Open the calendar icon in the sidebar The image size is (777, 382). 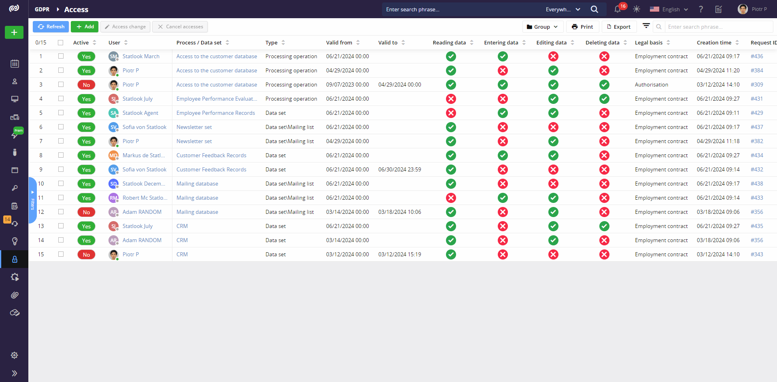15,63
